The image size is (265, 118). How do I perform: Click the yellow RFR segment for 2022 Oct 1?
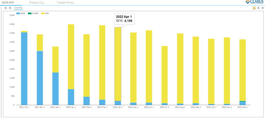click(x=211, y=71)
